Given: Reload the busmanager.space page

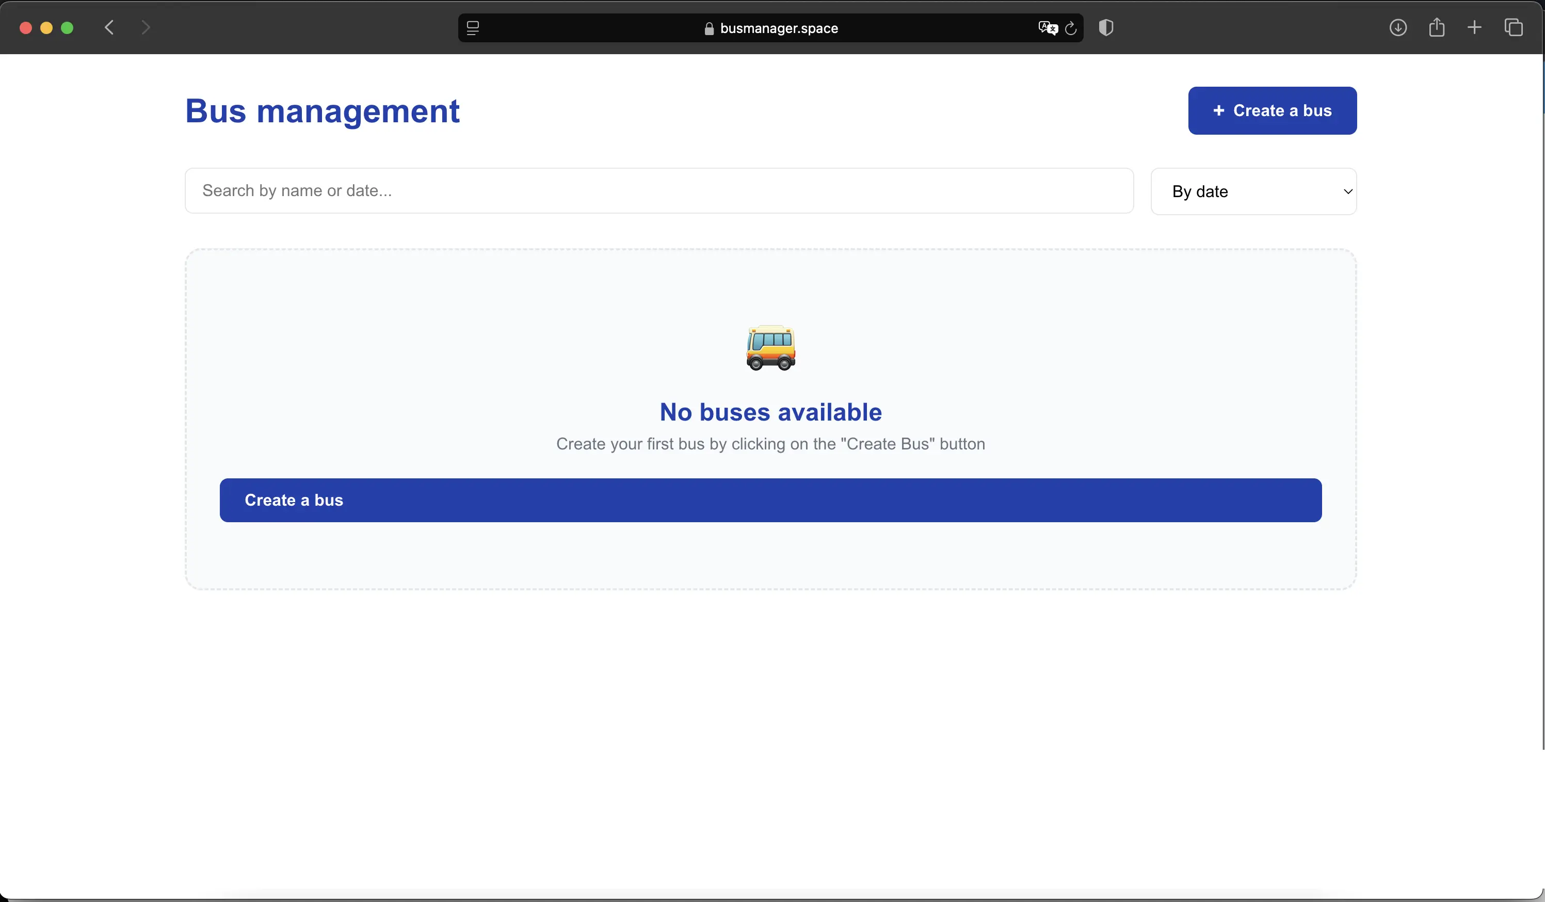Looking at the screenshot, I should [x=1071, y=28].
